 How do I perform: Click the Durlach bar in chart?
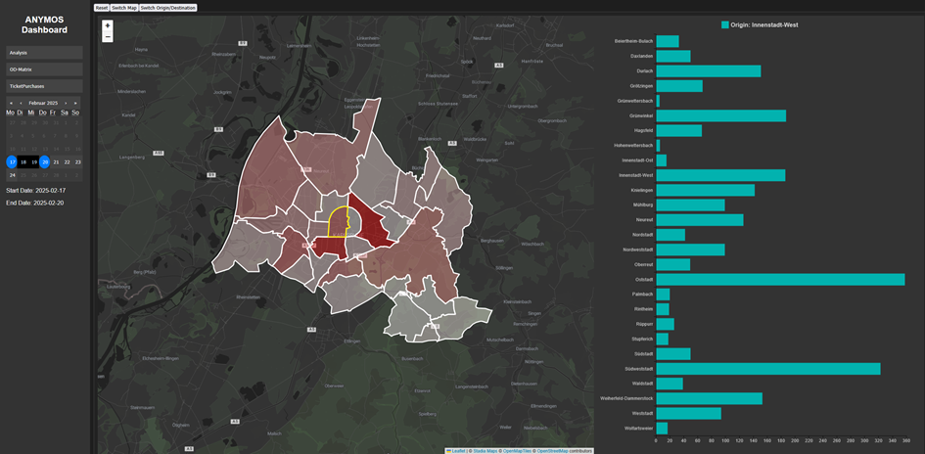(709, 70)
